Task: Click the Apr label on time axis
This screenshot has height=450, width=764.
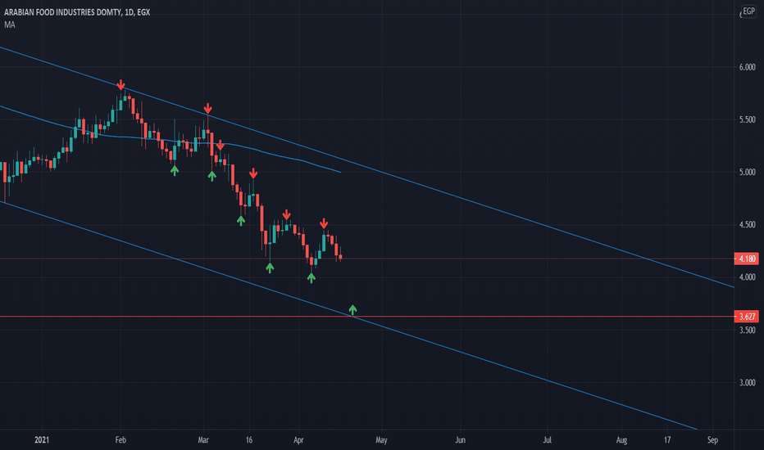Action: pyautogui.click(x=298, y=440)
